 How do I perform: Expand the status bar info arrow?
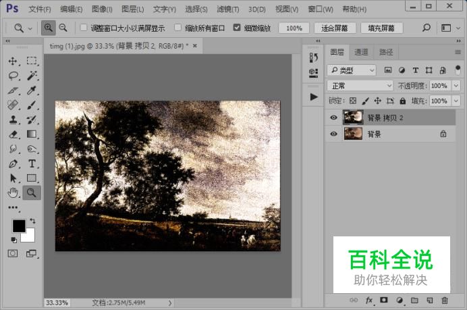click(170, 303)
